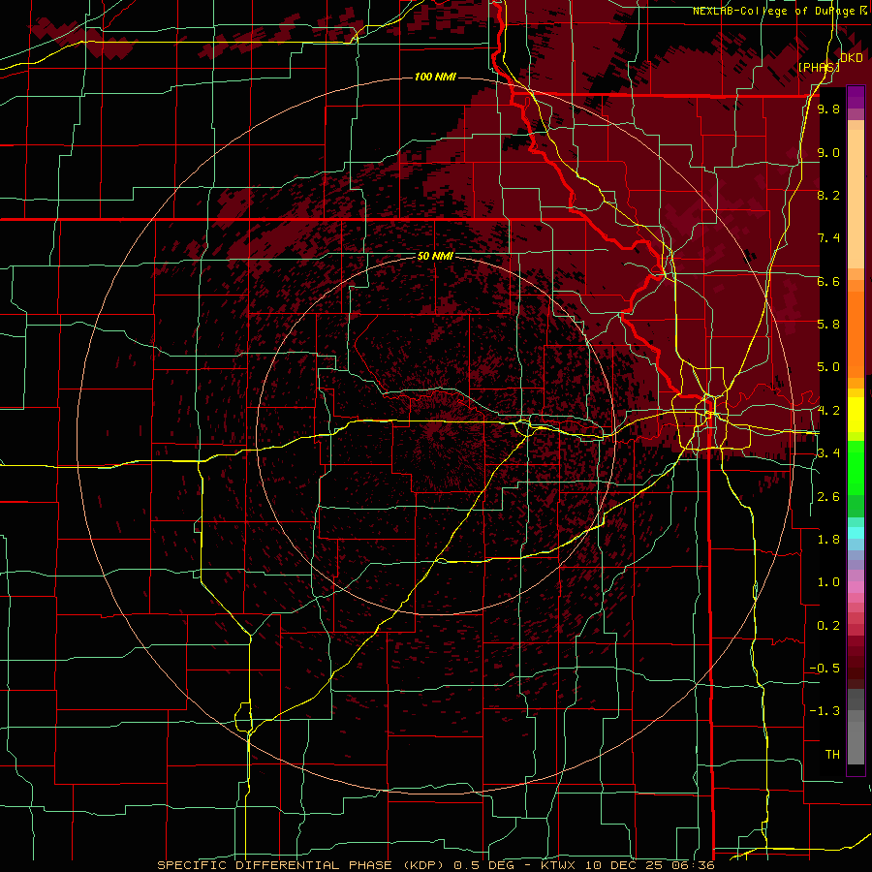Click the -1.3 value on the scale

pos(825,711)
